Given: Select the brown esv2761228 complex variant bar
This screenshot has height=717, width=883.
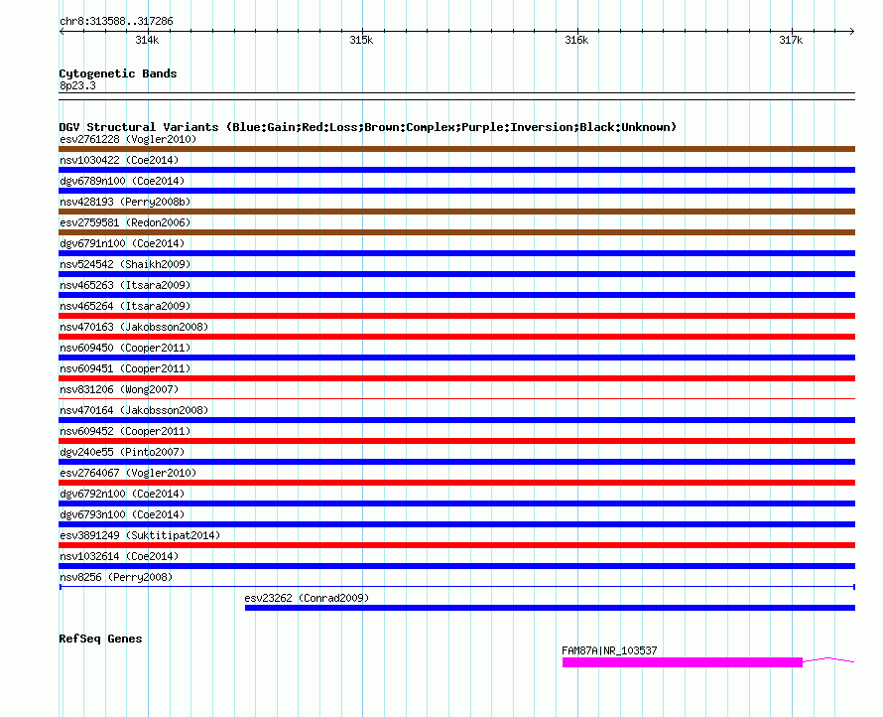Looking at the screenshot, I should click(456, 149).
